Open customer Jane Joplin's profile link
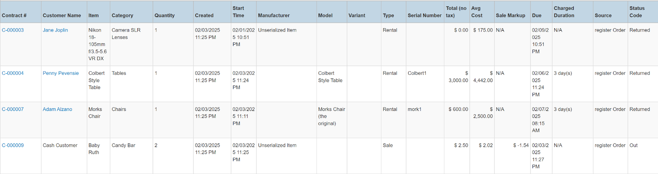 pyautogui.click(x=56, y=30)
